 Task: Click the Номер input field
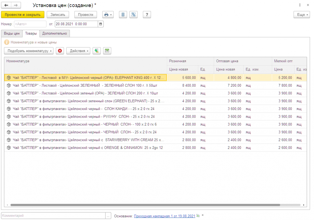pyautogui.click(x=30, y=24)
